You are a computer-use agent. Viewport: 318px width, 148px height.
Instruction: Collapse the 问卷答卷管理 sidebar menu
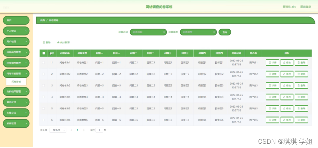point(16,74)
